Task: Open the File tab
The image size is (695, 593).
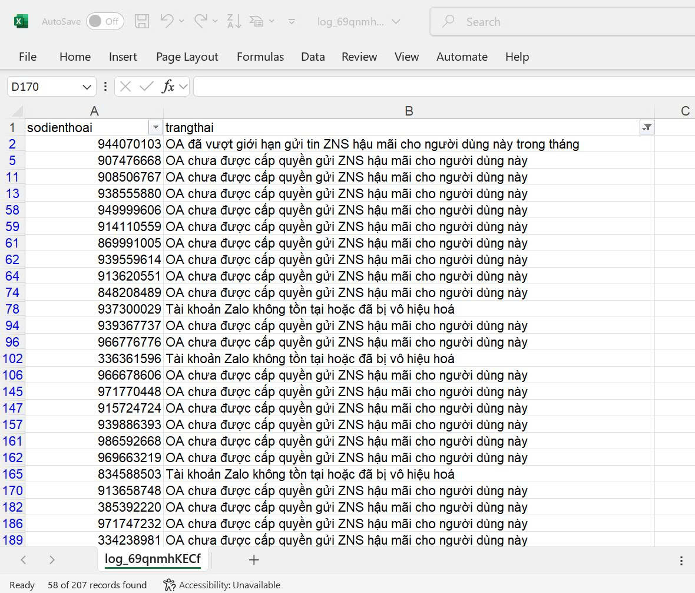Action: (28, 57)
